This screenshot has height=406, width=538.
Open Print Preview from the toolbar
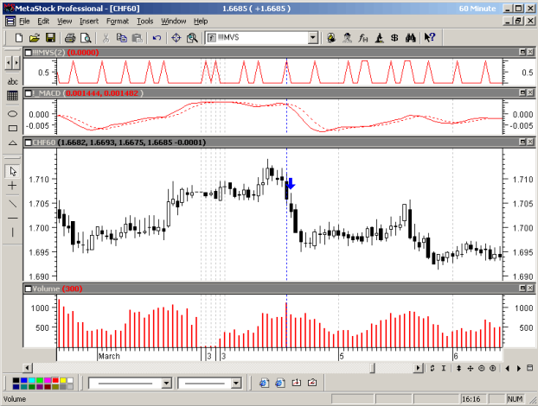[86, 38]
